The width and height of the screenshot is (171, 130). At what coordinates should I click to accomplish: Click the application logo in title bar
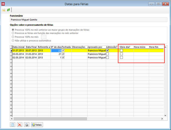3,4
